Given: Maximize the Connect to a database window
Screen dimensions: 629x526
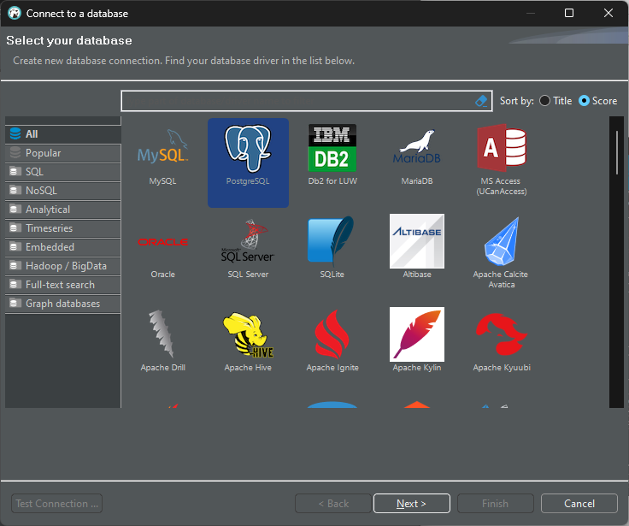Looking at the screenshot, I should pyautogui.click(x=569, y=13).
